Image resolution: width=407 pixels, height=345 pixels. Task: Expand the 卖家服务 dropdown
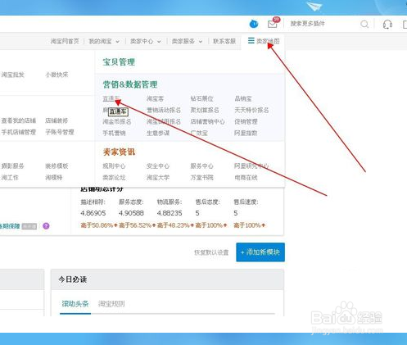(x=187, y=42)
